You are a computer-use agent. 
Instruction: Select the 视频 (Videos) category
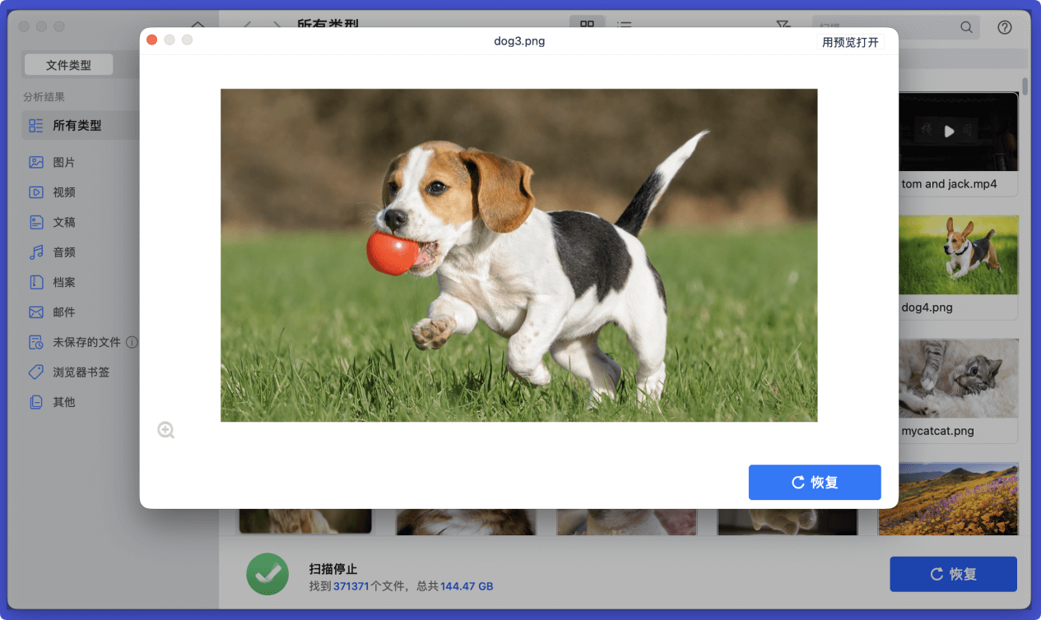[63, 192]
